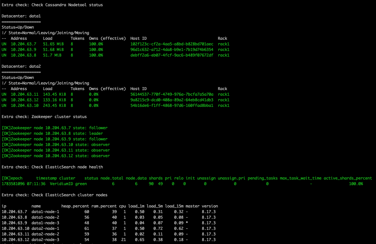Click the "[OK]epoch" column header
The image size is (376, 244).
coord(12,179)
